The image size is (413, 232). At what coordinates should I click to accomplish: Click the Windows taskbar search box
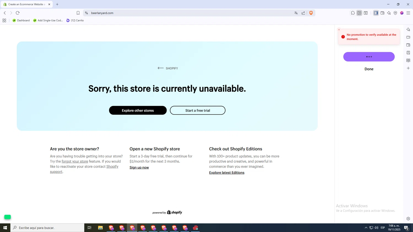47,228
